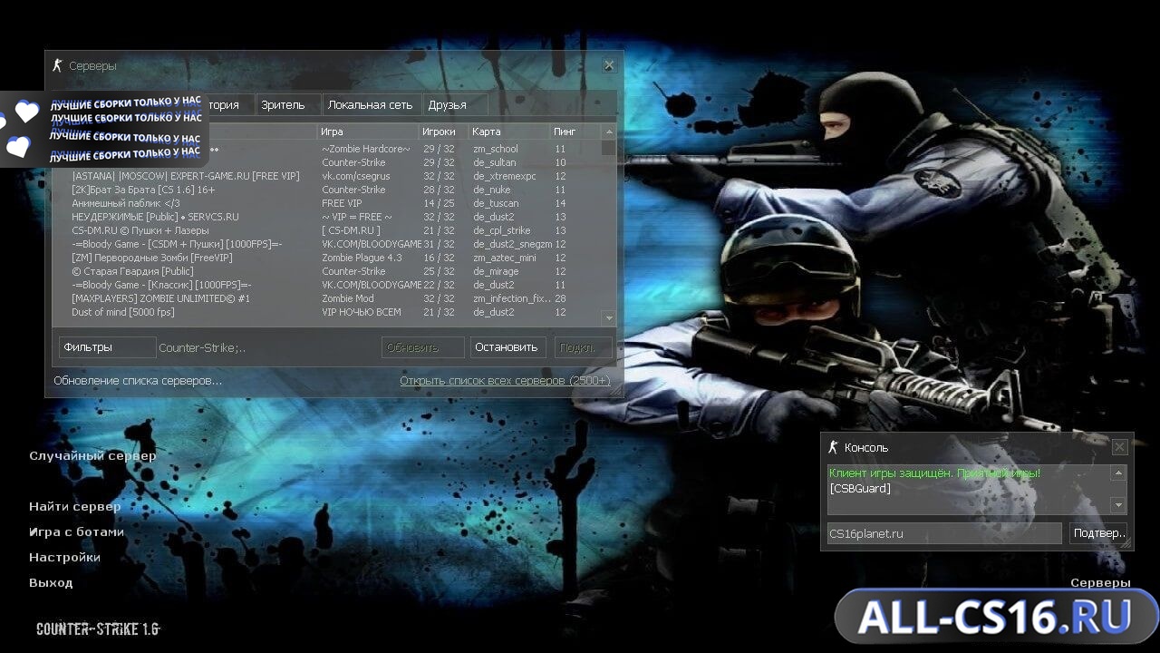Image resolution: width=1160 pixels, height=653 pixels.
Task: Click the greyed Обновить button
Action: click(x=422, y=347)
